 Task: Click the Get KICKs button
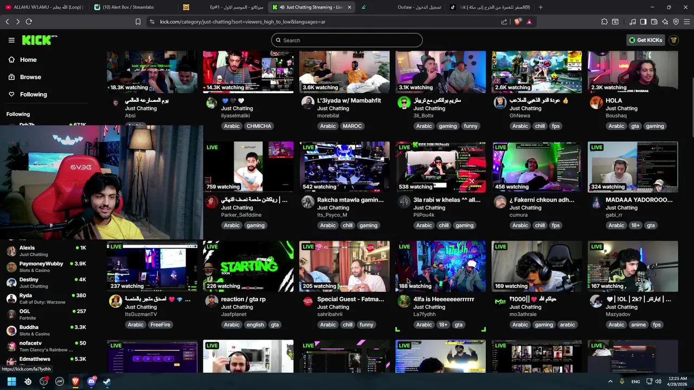(645, 40)
